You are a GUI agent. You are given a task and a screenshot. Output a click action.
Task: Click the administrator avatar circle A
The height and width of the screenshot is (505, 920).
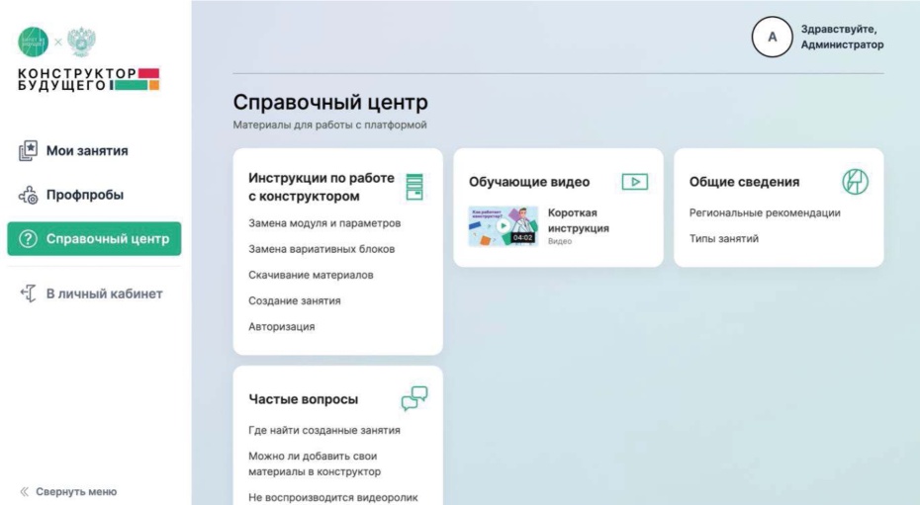pyautogui.click(x=772, y=37)
